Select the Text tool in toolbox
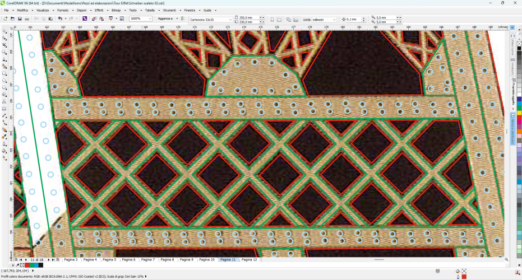The width and height of the screenshot is (522, 280). [4, 102]
